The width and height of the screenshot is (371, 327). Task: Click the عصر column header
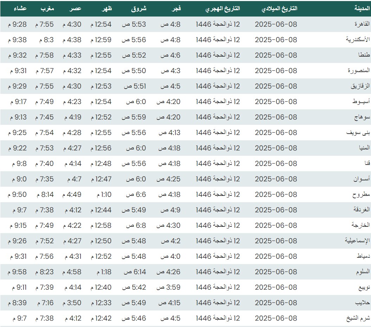(x=76, y=8)
